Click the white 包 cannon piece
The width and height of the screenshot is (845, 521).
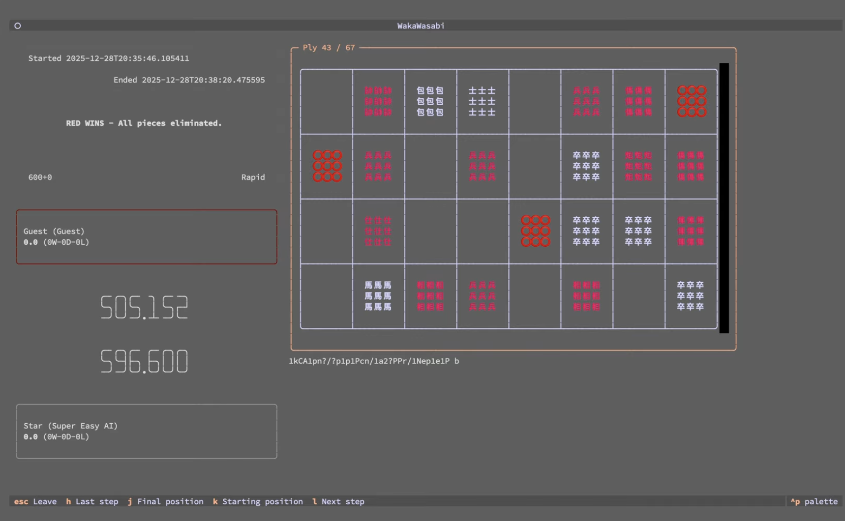coord(430,101)
